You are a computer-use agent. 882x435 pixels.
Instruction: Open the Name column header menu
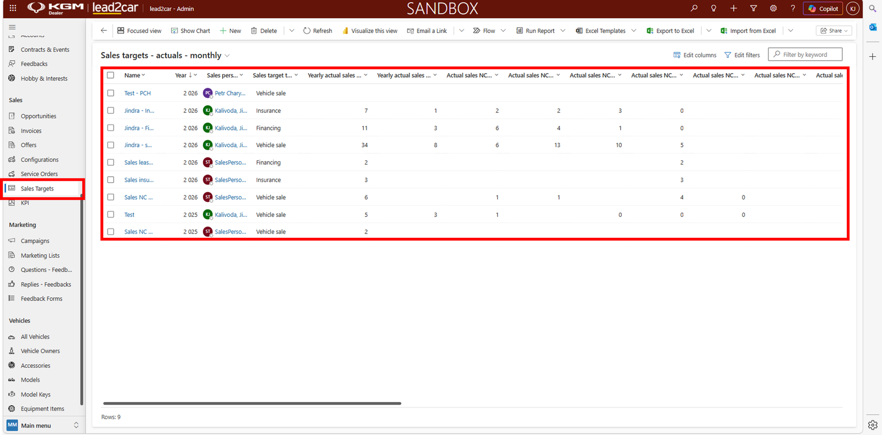(x=135, y=75)
